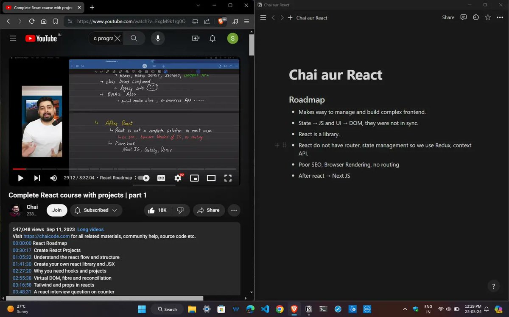Reload the YouTube page in the browser
The width and height of the screenshot is (509, 317).
click(32, 21)
